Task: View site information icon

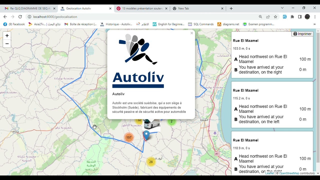Action: 29,17
